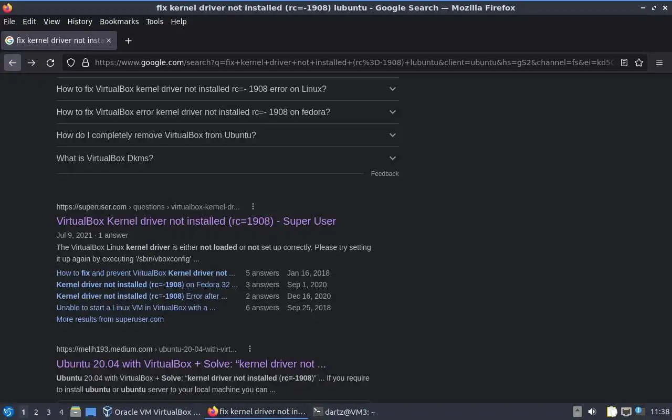
Task: Open 'Kernel driver not installed Error after' sublink
Action: click(x=142, y=296)
